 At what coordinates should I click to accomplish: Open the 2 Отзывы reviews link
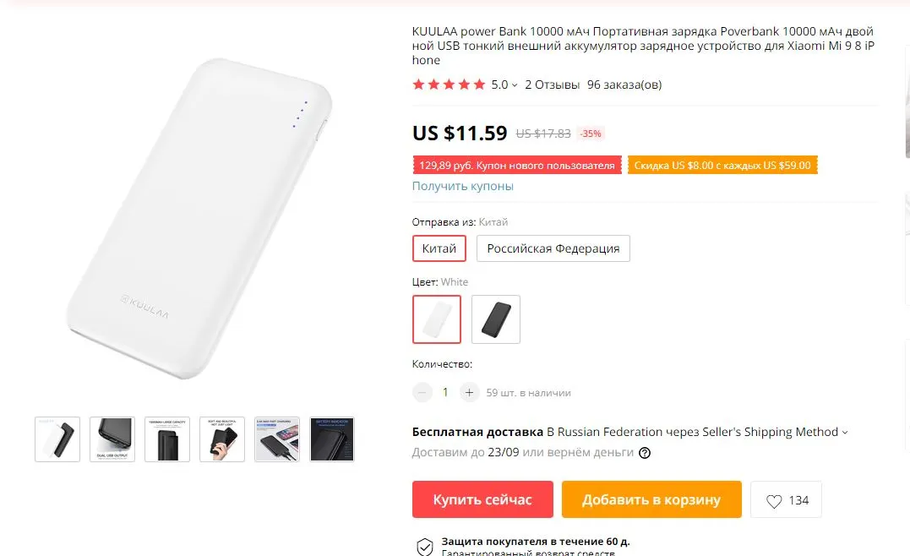tap(552, 84)
